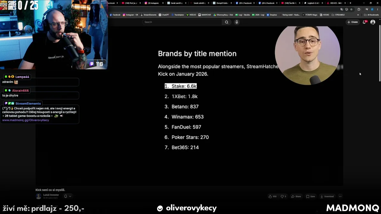Expand the All Bookmarks folder
This screenshot has height=214, width=381.
coord(371,15)
